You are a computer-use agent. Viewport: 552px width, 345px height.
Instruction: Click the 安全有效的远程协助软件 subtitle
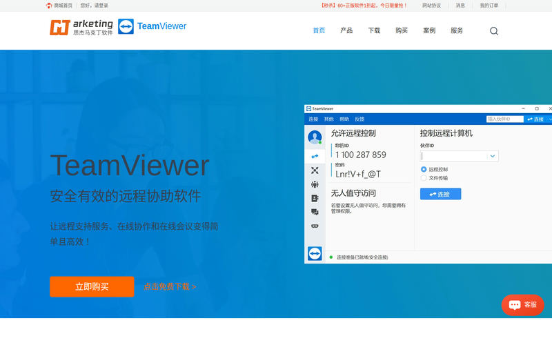pyautogui.click(x=126, y=196)
